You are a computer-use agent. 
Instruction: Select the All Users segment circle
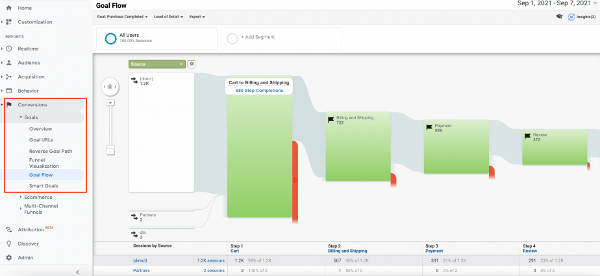(110, 39)
